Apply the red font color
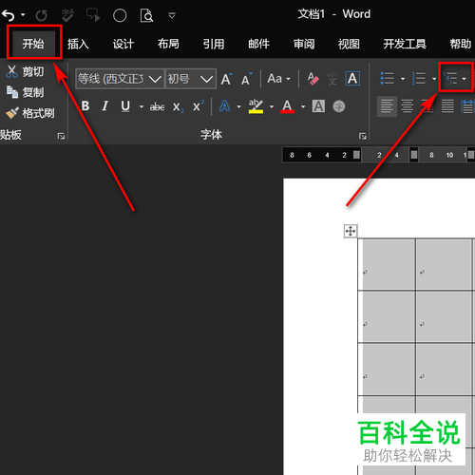The height and width of the screenshot is (475, 475). (x=287, y=106)
